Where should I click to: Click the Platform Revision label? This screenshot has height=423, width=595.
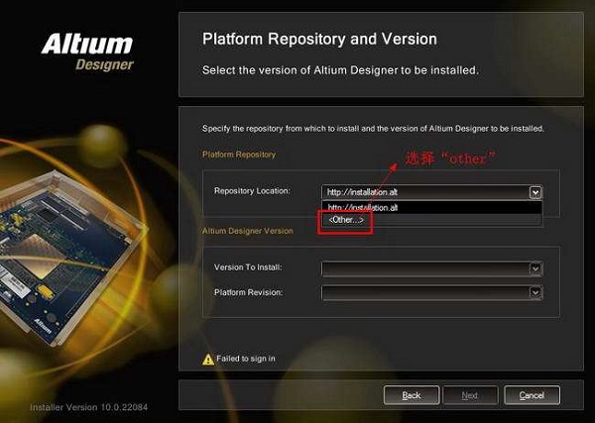(x=248, y=292)
